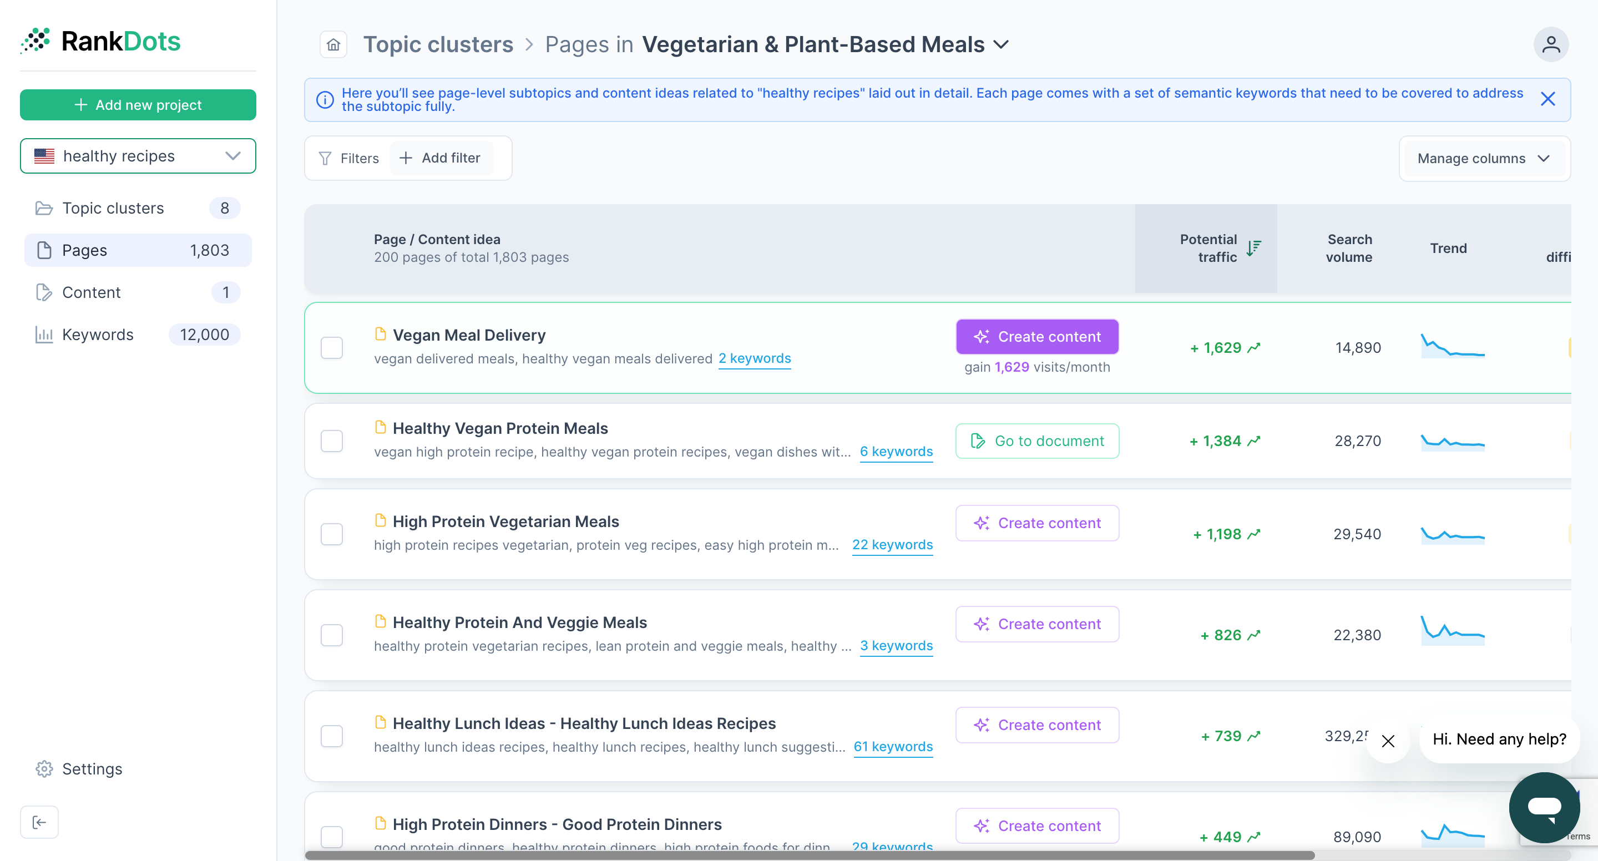Go to Topic clusters in sidebar
The image size is (1598, 861).
(113, 209)
